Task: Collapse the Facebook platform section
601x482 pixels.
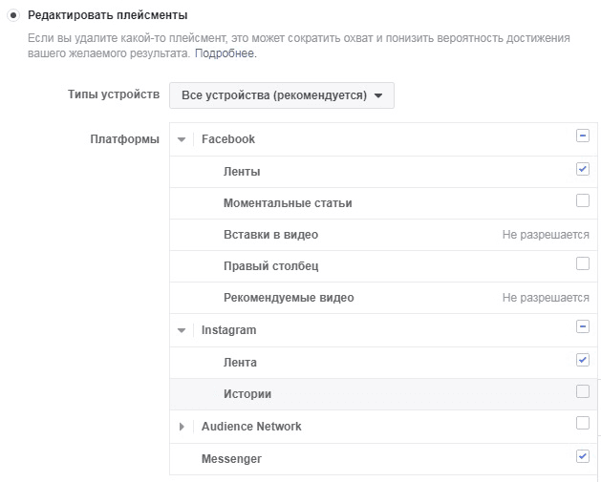Action: point(182,139)
